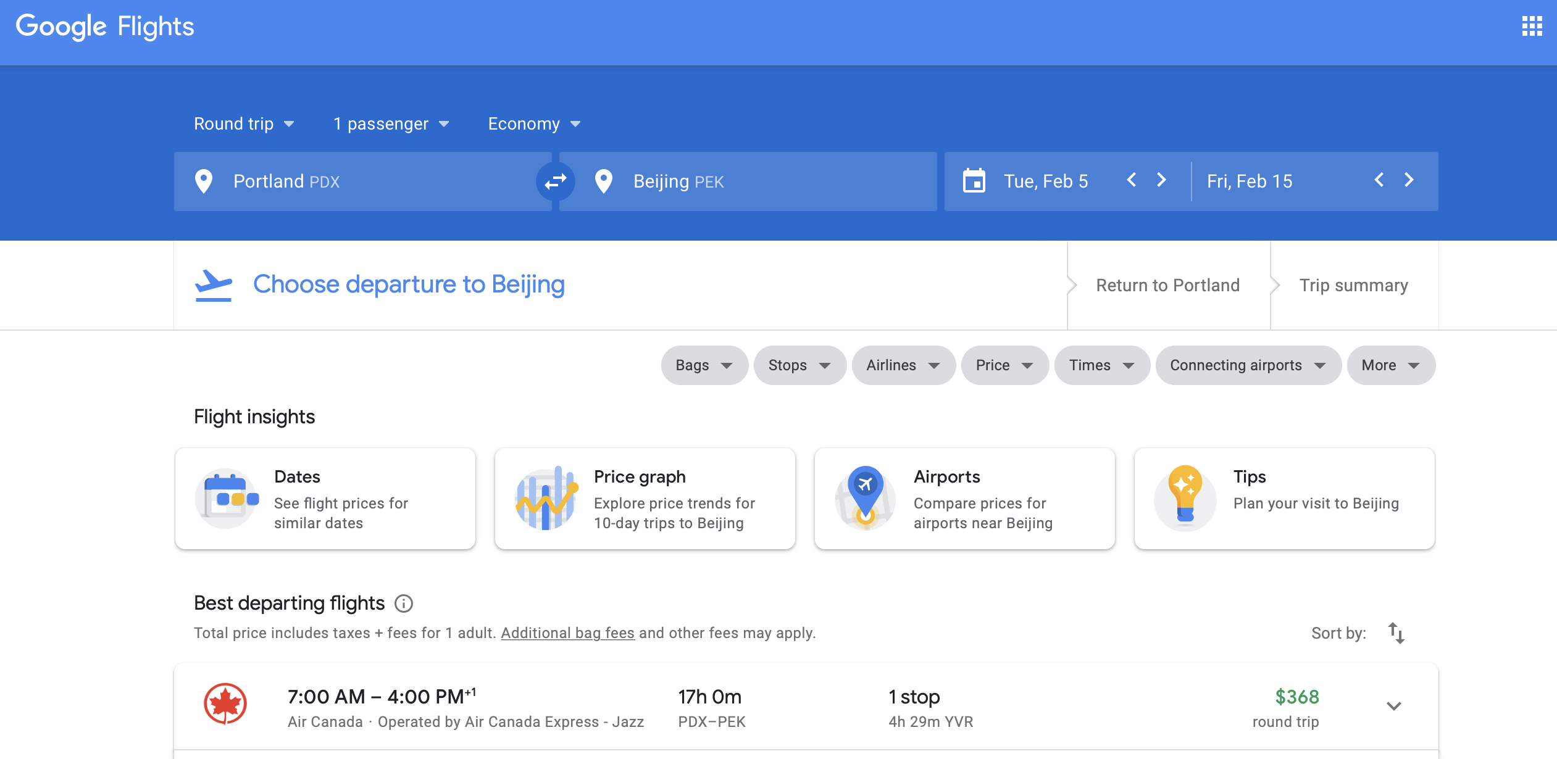This screenshot has height=759, width=1557.
Task: Swap origin and destination airports
Action: tap(556, 181)
